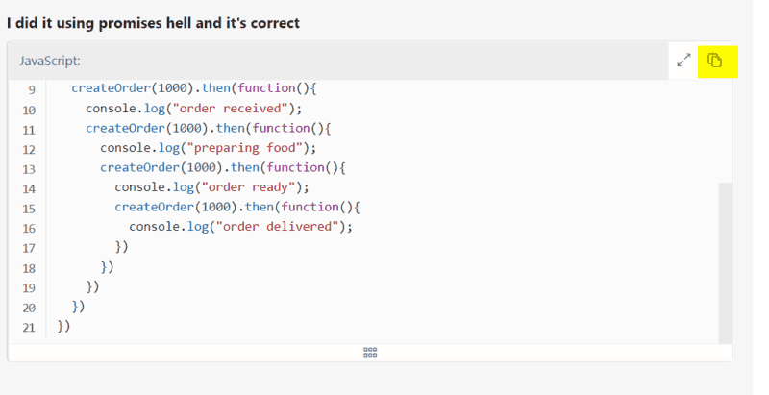Click line number 15 in the gutter
Viewport: 769px width, 395px height.
29,209
